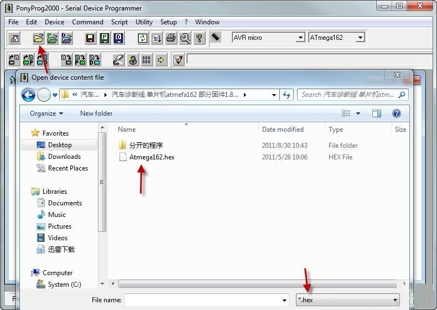Open data (EEPROM) file icon with blue D
The image size is (437, 310).
66,38
